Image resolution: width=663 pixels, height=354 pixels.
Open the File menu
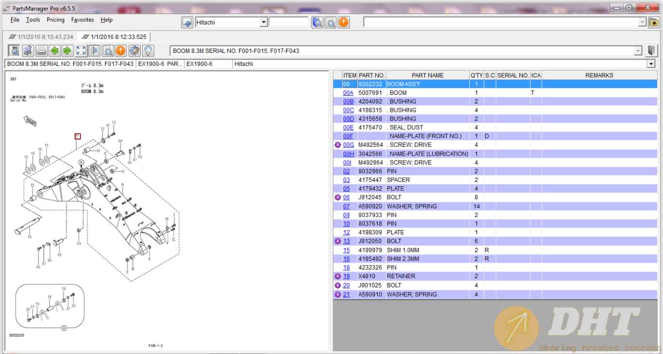point(15,20)
